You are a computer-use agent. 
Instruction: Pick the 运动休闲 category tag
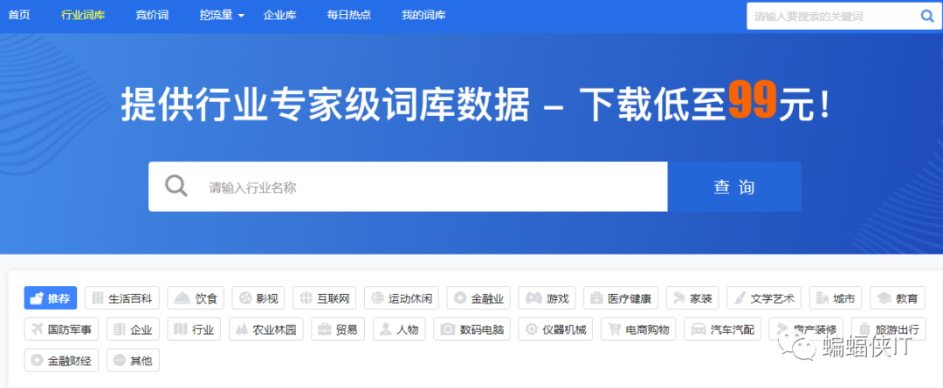[x=401, y=298]
